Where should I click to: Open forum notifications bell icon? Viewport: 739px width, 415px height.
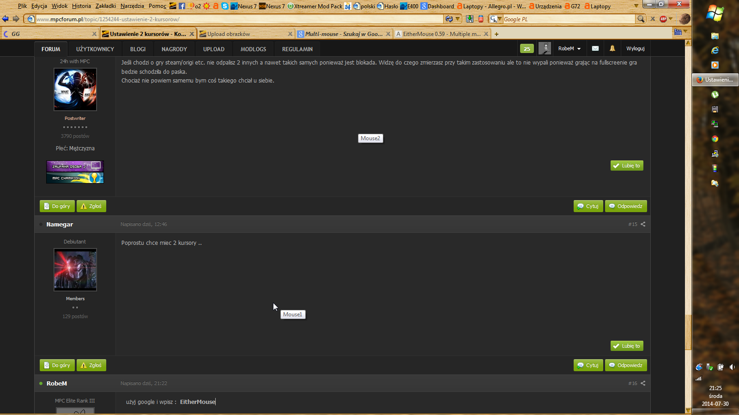coord(612,48)
